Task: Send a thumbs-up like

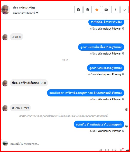Action: 128,150
